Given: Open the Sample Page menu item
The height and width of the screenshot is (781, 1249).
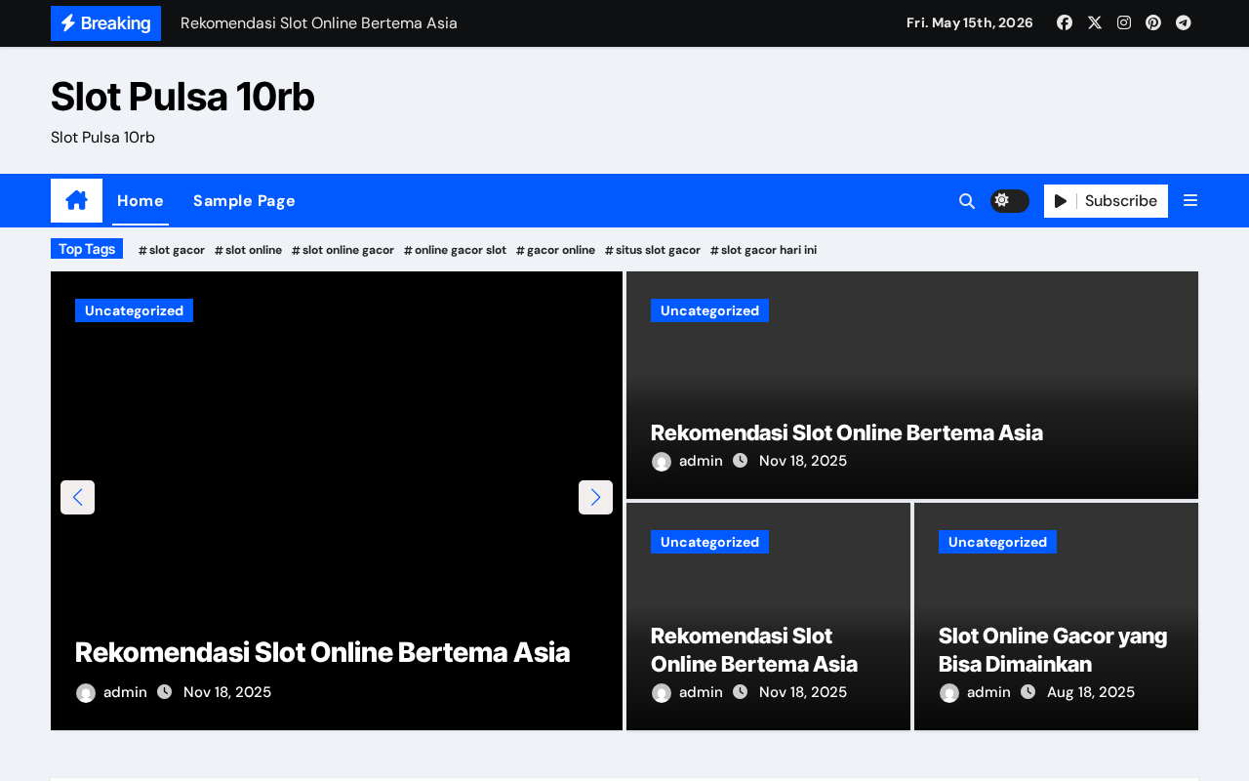Looking at the screenshot, I should (244, 200).
